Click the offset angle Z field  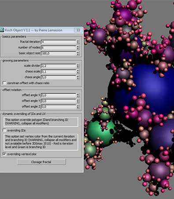[59, 107]
